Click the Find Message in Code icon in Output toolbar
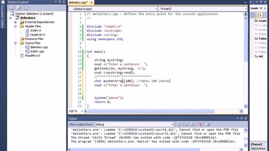This screenshot has height=151, width=269. tap(179, 125)
